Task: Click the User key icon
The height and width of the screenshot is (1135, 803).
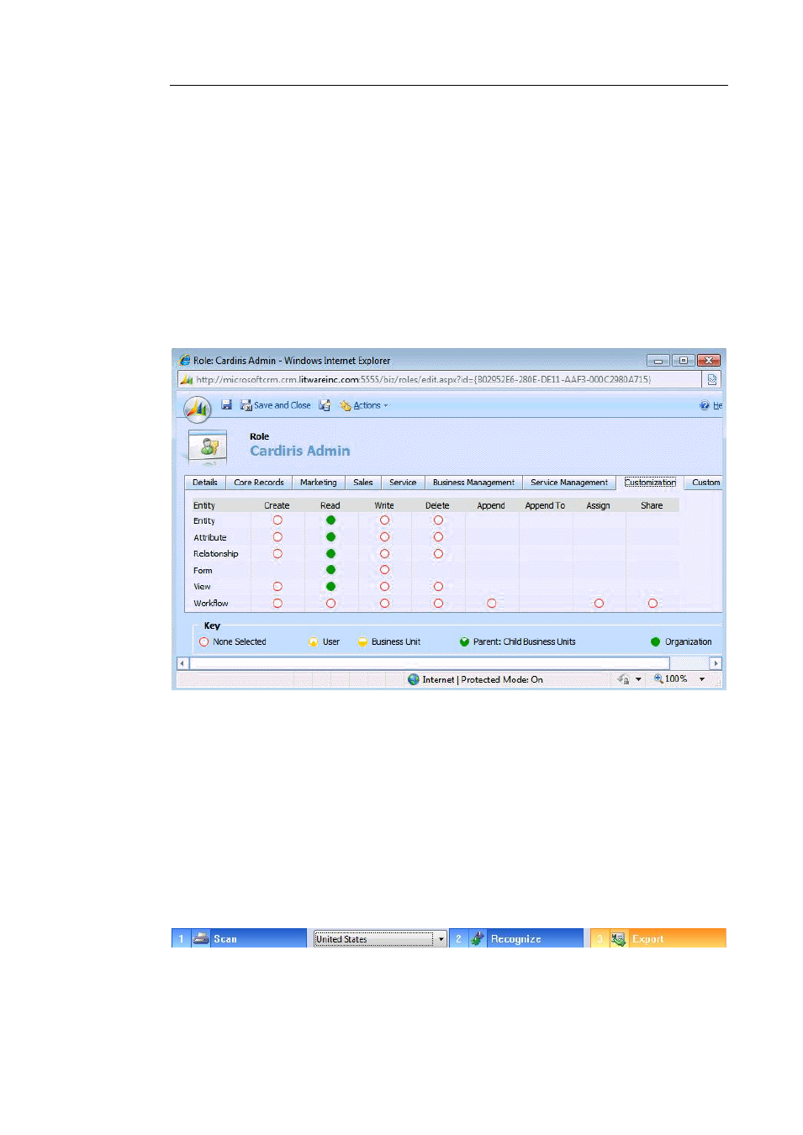Action: 314,641
